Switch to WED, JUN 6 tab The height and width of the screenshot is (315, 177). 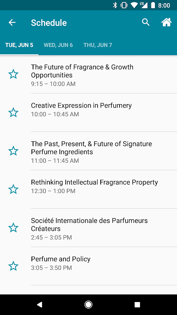click(x=58, y=45)
